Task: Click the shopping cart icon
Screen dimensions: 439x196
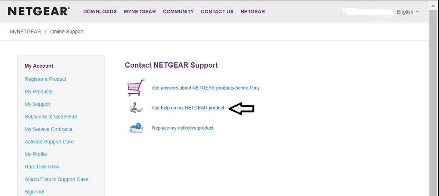Action: (x=136, y=87)
